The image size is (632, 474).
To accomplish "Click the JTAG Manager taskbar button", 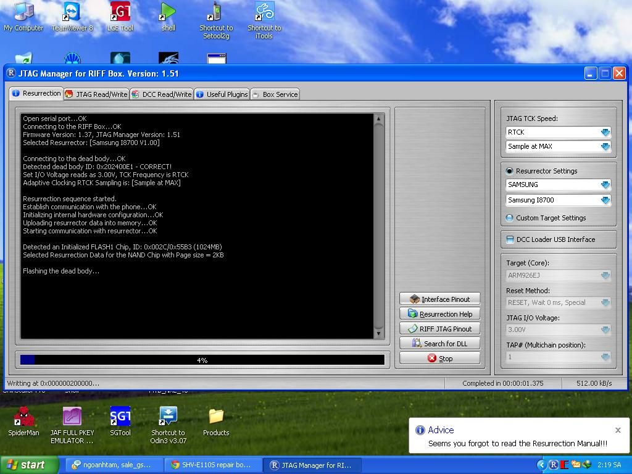I will point(312,465).
